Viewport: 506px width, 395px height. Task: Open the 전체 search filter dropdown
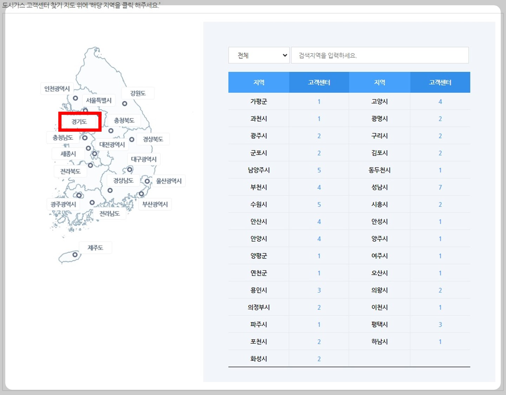(259, 55)
